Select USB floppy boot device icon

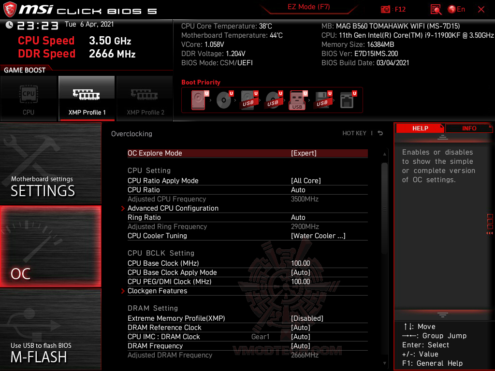click(323, 100)
